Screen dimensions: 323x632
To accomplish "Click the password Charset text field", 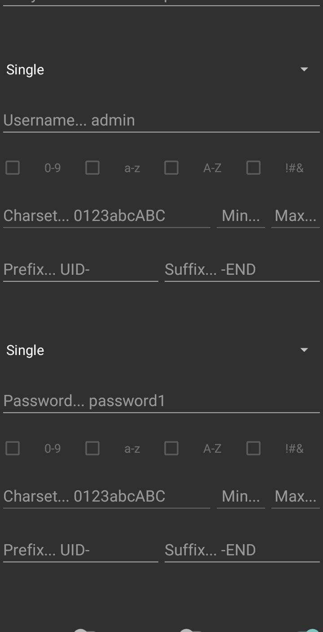I will 106,496.
